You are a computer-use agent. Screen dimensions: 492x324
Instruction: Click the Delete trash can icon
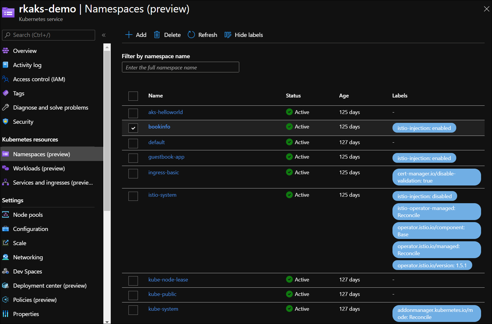click(x=157, y=35)
